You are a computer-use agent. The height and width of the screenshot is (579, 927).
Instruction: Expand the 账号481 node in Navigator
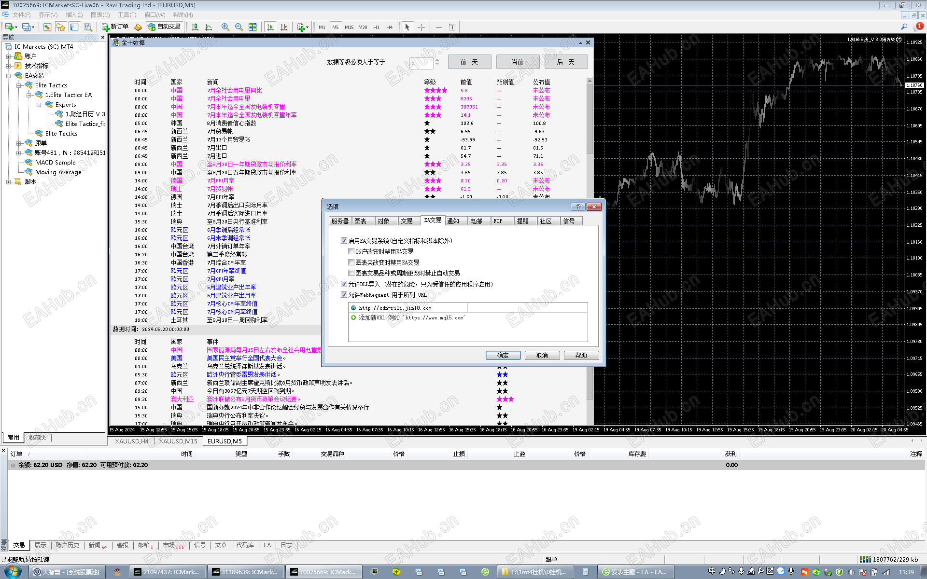pos(18,153)
